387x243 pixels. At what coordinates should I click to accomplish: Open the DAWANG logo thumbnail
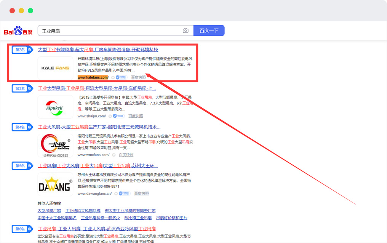tap(55, 184)
